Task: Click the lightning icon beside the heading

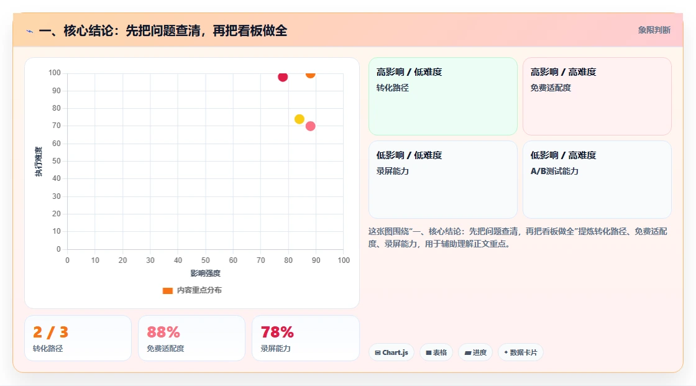Action: pyautogui.click(x=30, y=31)
